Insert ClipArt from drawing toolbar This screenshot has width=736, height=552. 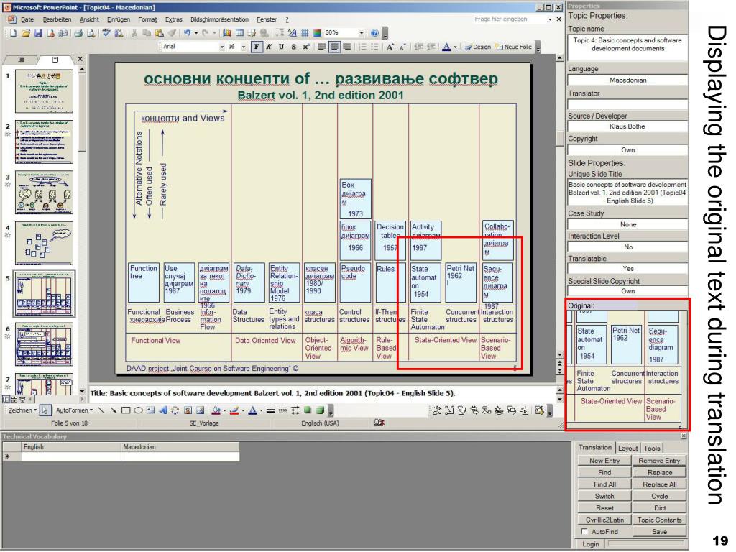188,410
